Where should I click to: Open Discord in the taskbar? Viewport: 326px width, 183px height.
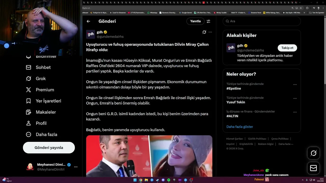[163, 180]
